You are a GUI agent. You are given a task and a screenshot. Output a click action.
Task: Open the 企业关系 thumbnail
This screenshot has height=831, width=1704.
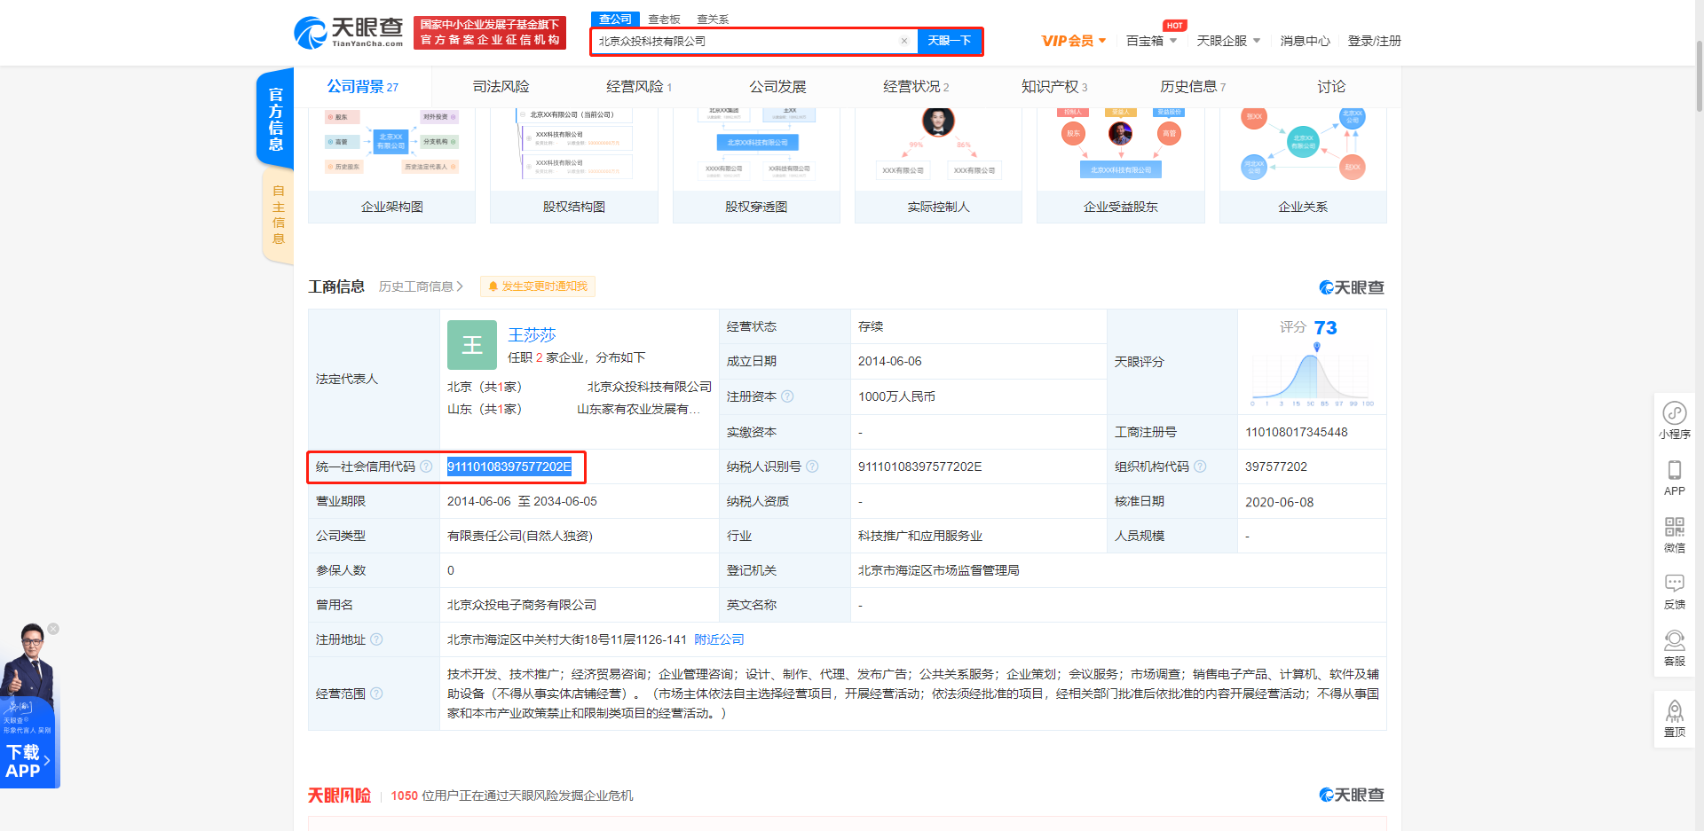tap(1303, 165)
